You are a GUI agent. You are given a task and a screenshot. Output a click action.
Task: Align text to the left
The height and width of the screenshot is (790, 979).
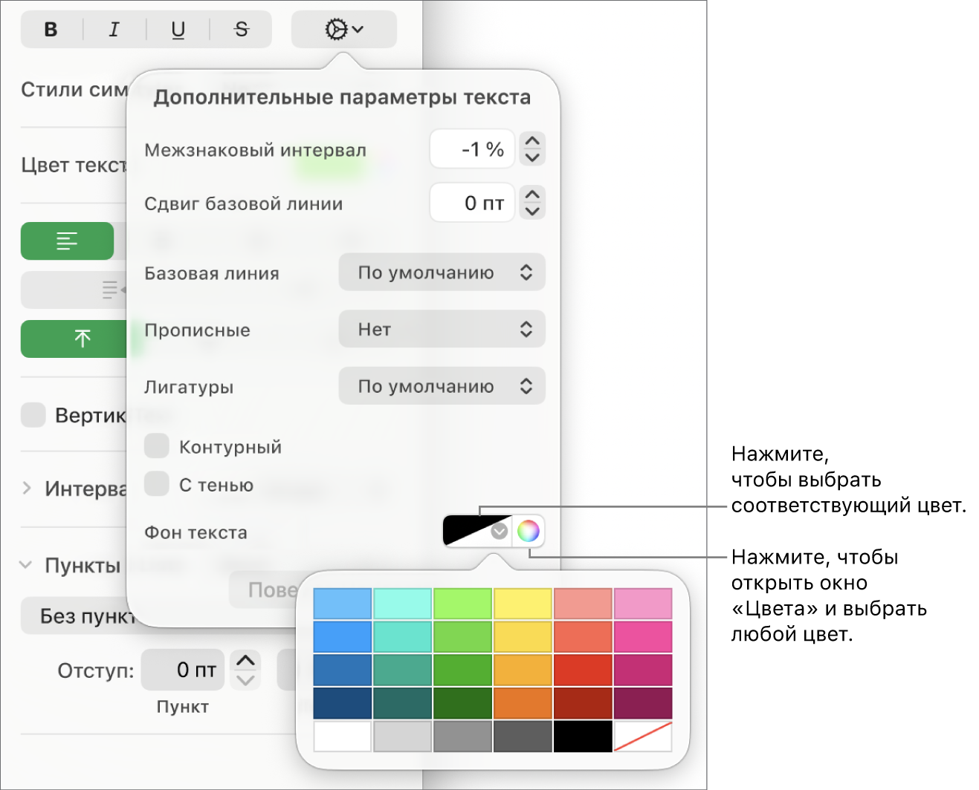[x=67, y=241]
